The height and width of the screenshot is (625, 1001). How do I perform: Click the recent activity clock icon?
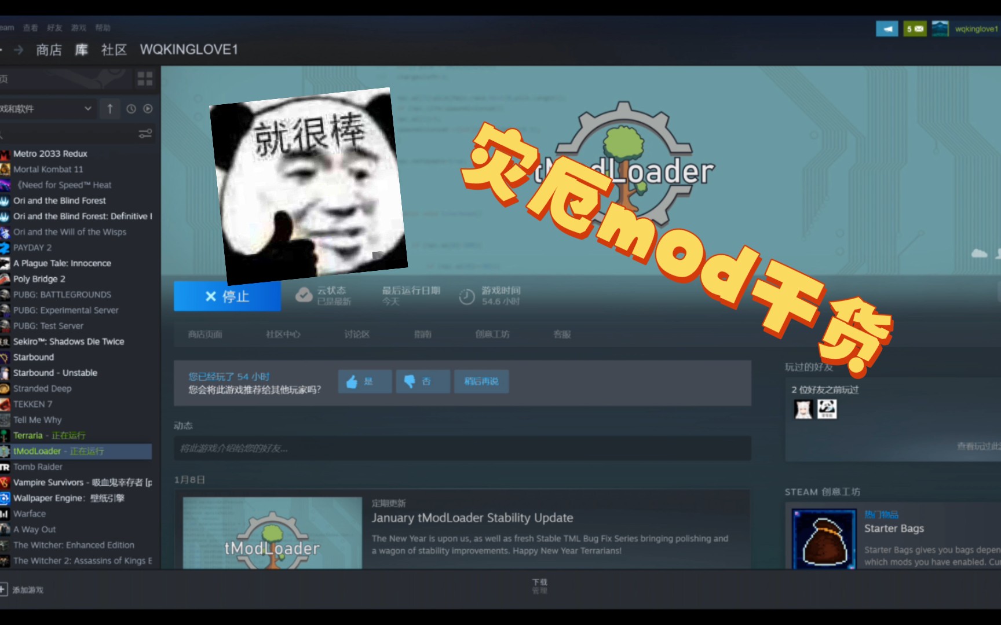(131, 109)
